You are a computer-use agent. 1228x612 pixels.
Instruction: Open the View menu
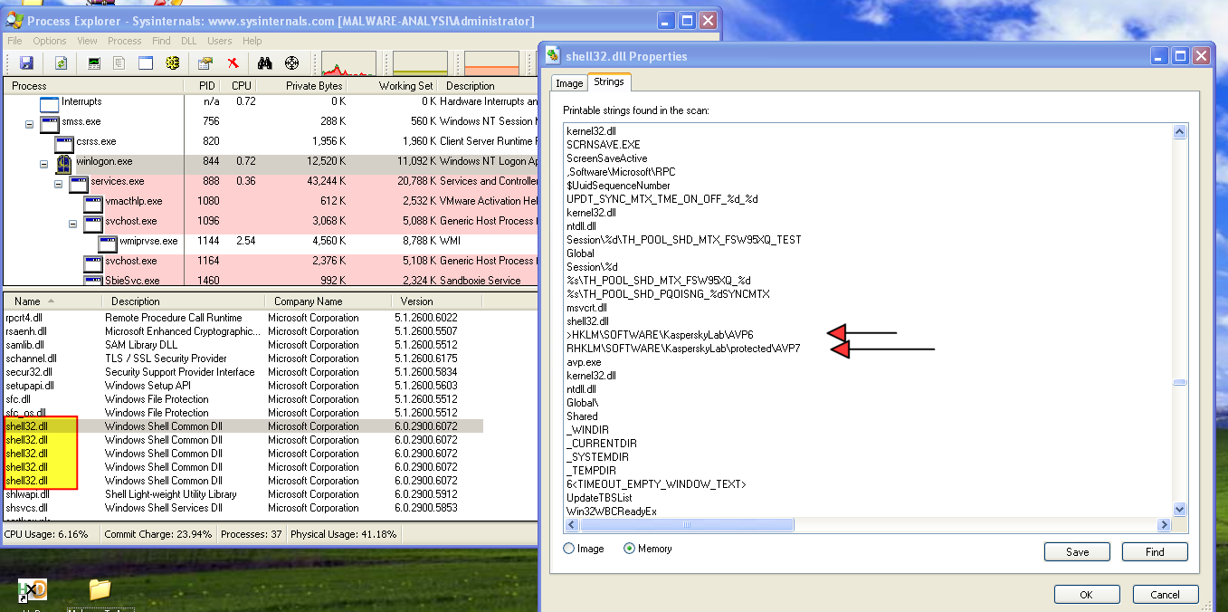[87, 41]
